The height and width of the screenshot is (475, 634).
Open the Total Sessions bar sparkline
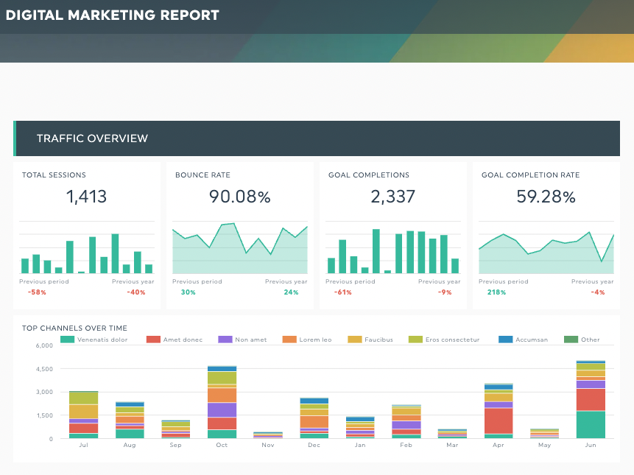87,247
